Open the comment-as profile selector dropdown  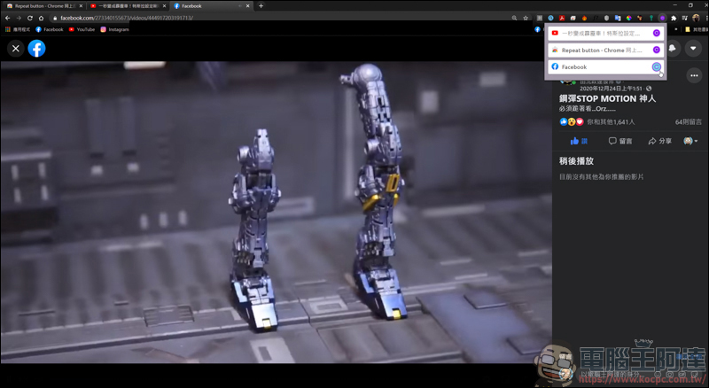pos(690,141)
